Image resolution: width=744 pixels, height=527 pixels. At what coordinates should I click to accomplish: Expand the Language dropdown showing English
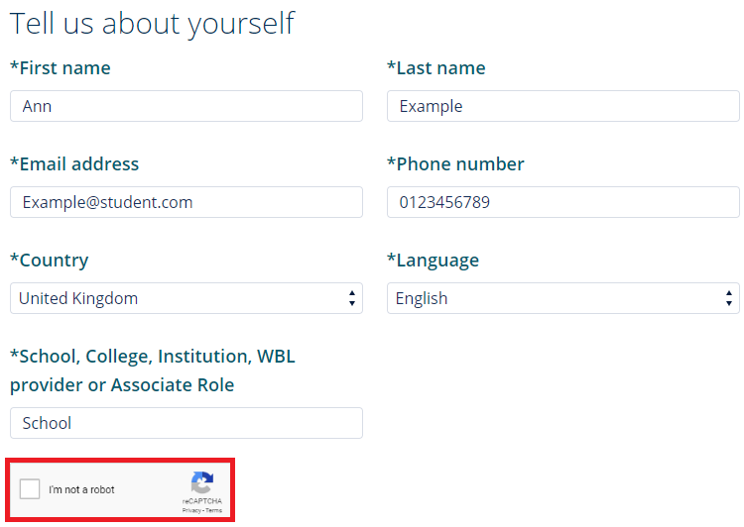click(562, 298)
